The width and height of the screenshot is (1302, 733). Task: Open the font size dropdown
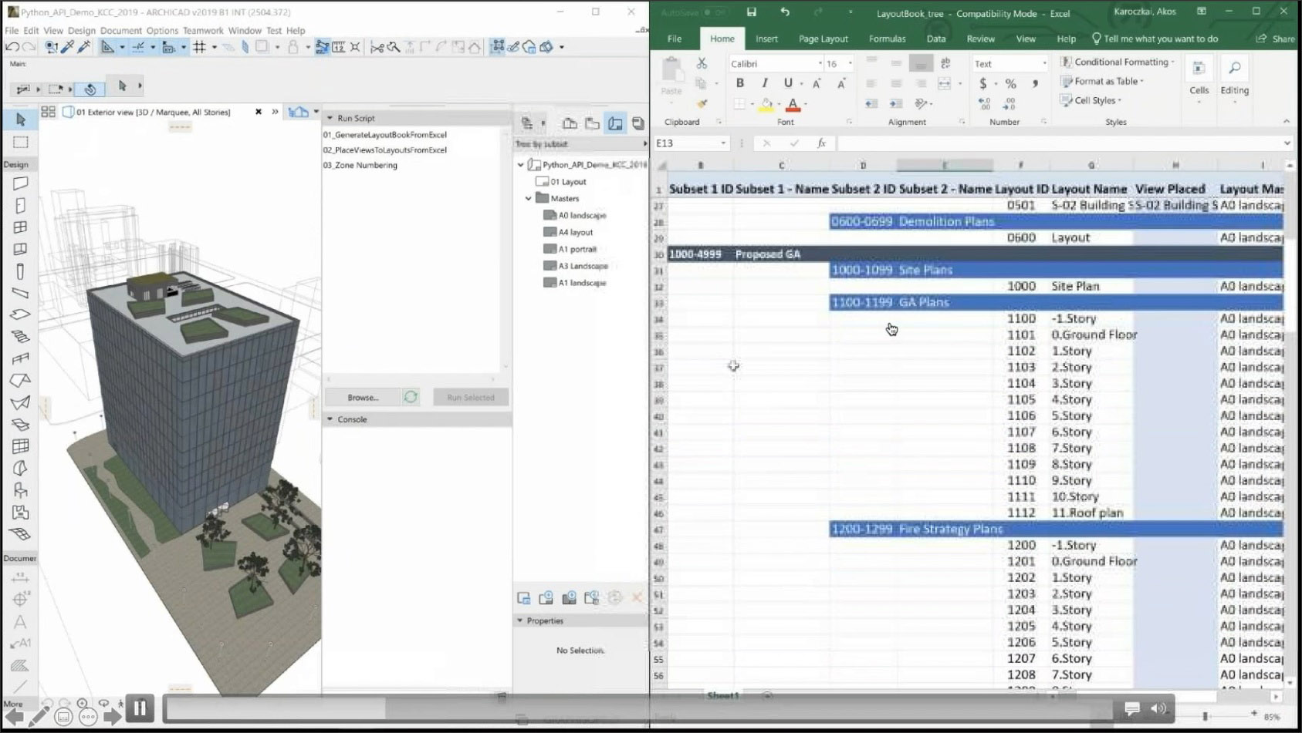[850, 64]
